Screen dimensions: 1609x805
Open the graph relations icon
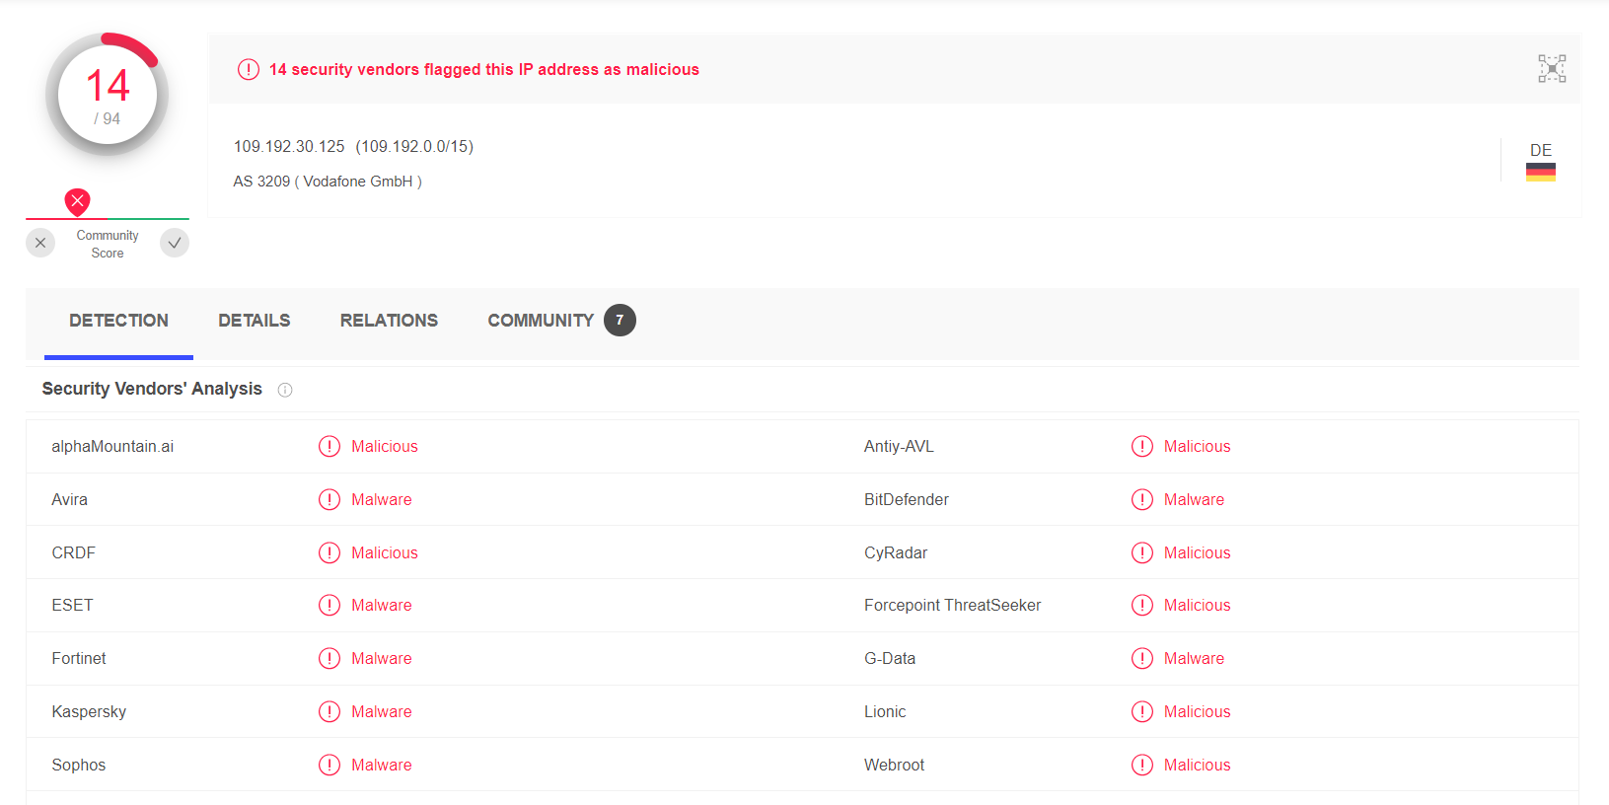(x=1551, y=69)
